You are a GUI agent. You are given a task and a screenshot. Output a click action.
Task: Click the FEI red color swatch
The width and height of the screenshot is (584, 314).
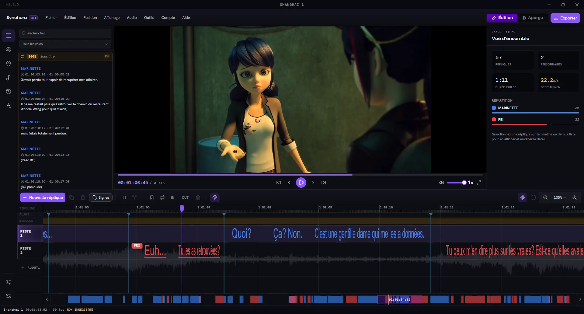494,120
